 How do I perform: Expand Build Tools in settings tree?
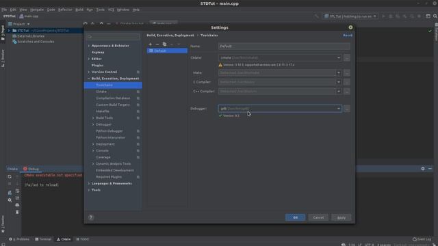93,118
